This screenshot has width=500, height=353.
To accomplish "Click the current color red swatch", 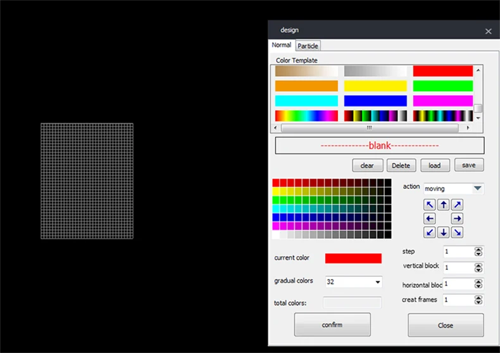I will [x=353, y=258].
